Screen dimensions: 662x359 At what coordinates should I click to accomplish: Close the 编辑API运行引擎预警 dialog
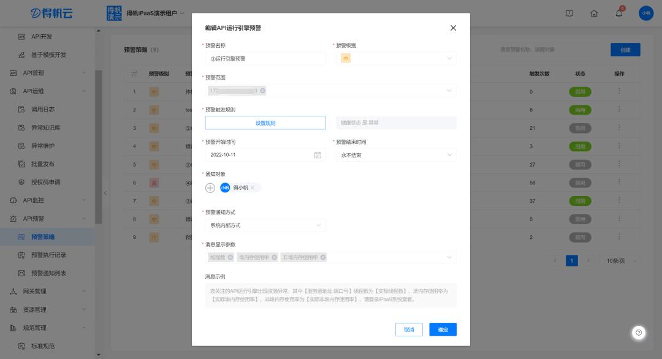[453, 28]
